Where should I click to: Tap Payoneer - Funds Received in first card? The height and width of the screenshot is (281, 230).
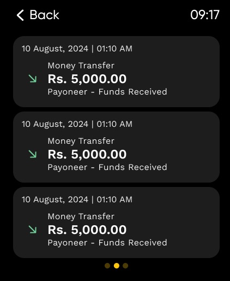(107, 92)
